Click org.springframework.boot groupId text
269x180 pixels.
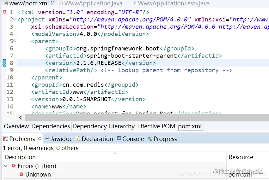(x=118, y=49)
